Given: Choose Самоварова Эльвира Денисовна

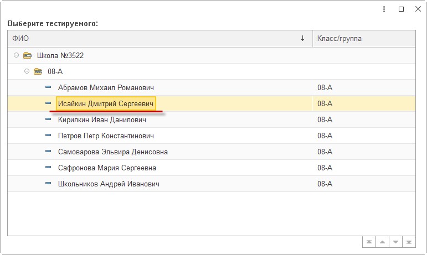Looking at the screenshot, I should 113,152.
